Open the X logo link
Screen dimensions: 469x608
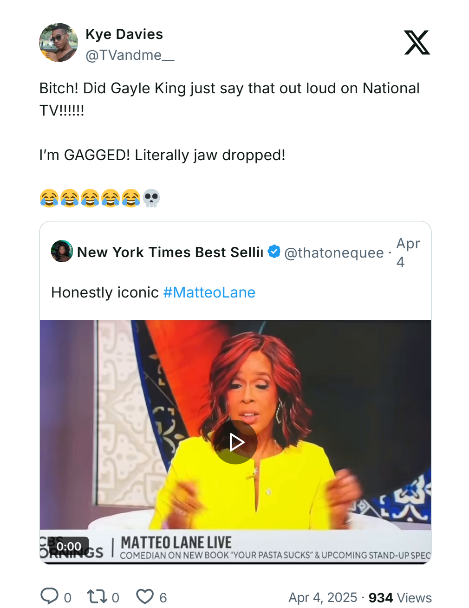[417, 43]
